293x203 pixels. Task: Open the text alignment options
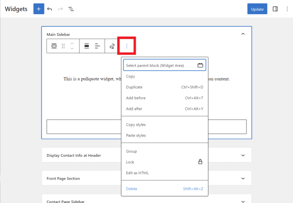[97, 46]
